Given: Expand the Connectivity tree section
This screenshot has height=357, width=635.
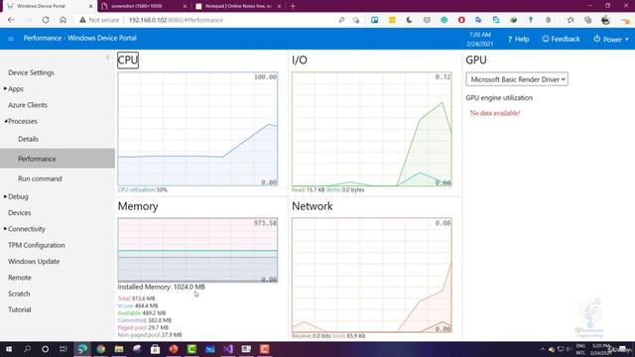Looking at the screenshot, I should [5, 229].
